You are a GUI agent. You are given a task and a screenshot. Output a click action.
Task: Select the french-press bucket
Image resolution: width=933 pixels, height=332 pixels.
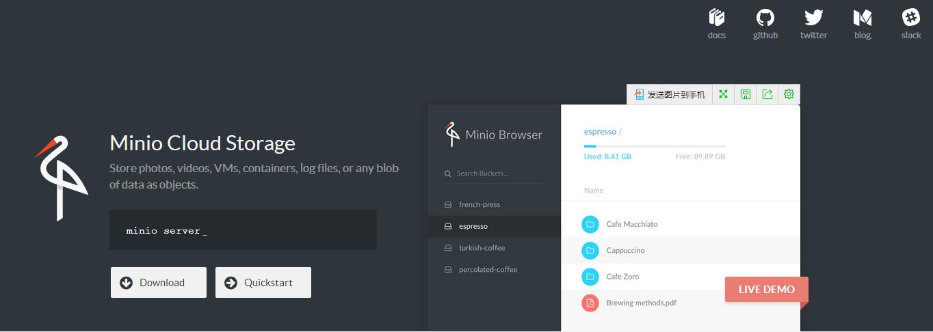point(479,204)
